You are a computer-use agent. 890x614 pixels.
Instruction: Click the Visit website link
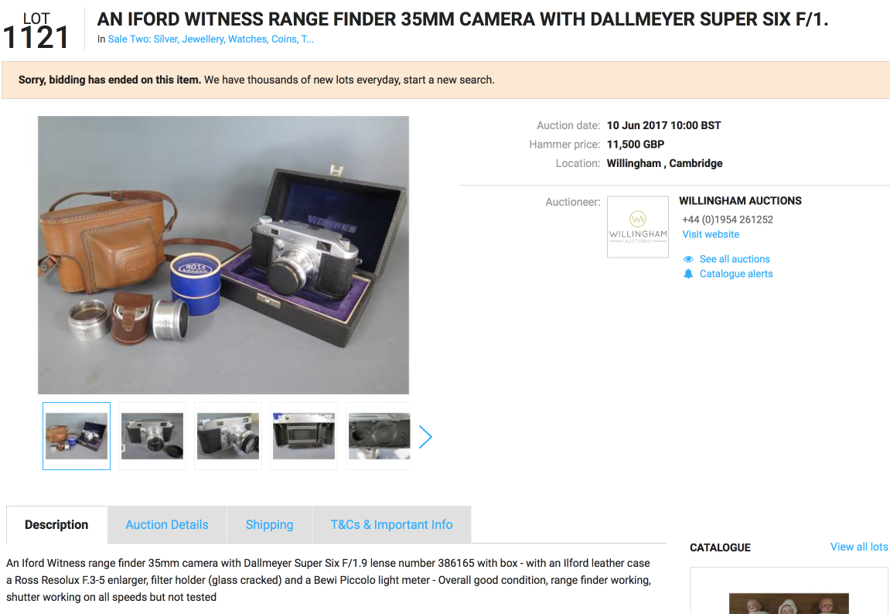[711, 234]
